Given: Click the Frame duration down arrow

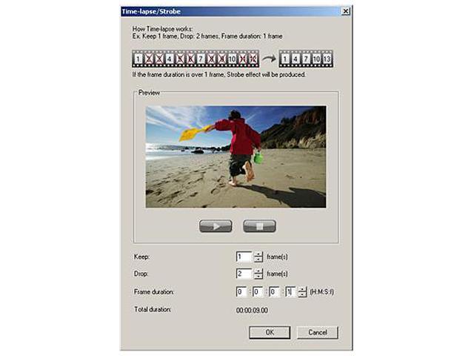Looking at the screenshot, I should (x=302, y=295).
